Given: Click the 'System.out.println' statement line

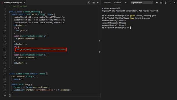Looking at the screenshot, I should coord(43,90).
